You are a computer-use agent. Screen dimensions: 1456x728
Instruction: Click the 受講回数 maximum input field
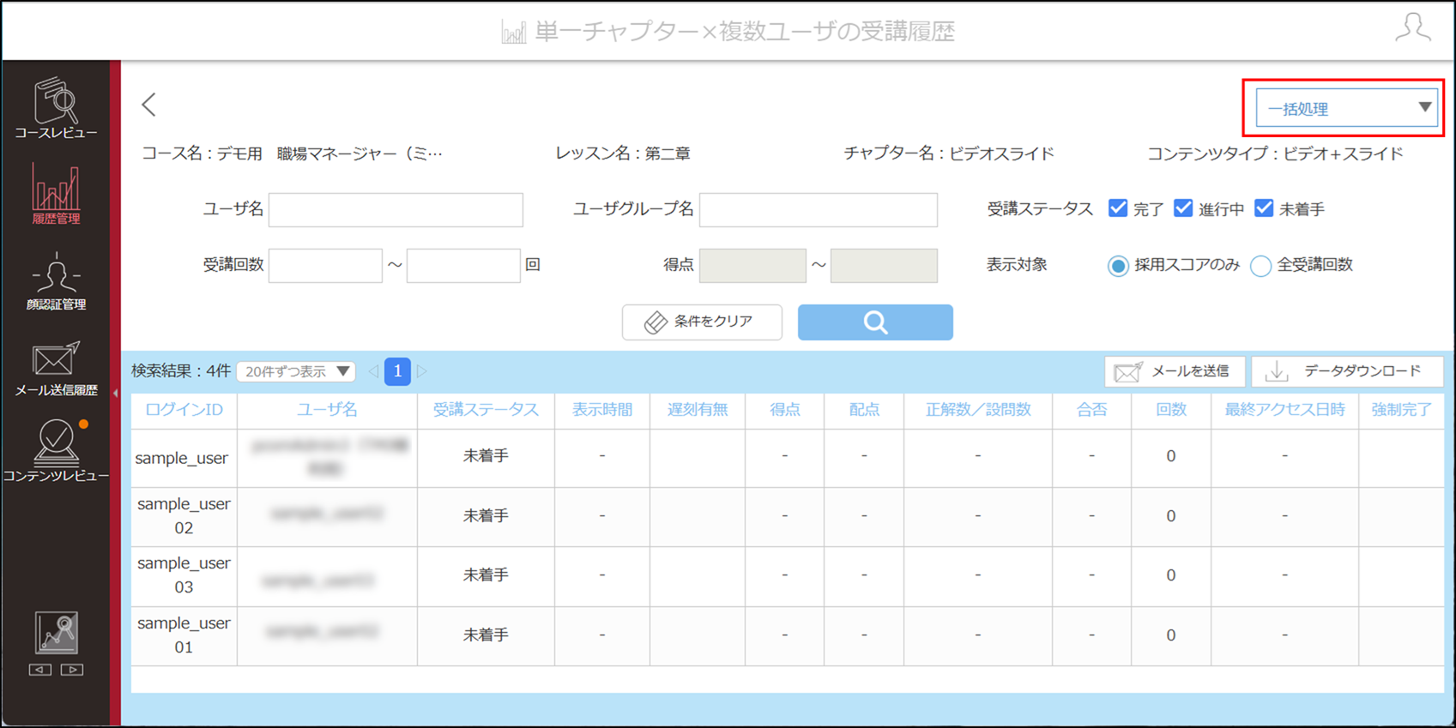(x=463, y=266)
